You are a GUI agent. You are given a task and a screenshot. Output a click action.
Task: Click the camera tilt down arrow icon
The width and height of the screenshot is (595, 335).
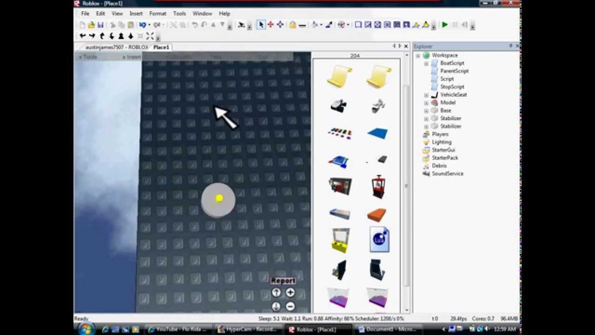click(x=112, y=36)
